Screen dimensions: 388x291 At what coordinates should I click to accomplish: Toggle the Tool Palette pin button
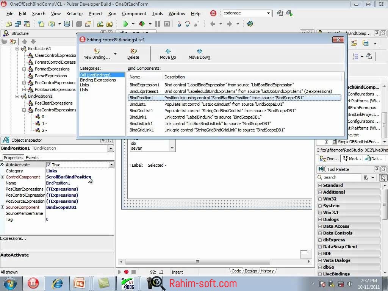[377, 169]
